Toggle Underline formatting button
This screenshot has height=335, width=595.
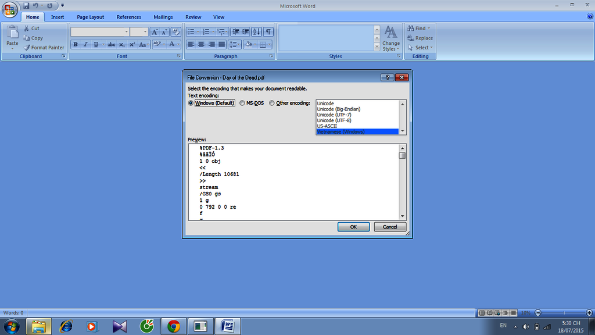pyautogui.click(x=96, y=44)
